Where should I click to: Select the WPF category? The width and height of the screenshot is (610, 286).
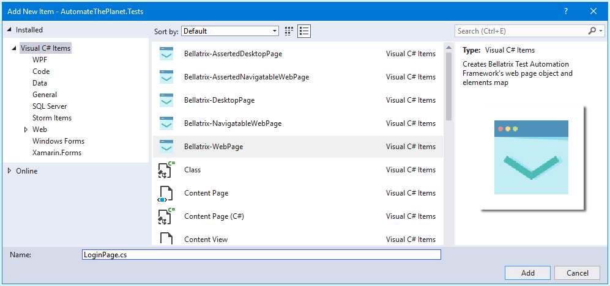coord(40,60)
